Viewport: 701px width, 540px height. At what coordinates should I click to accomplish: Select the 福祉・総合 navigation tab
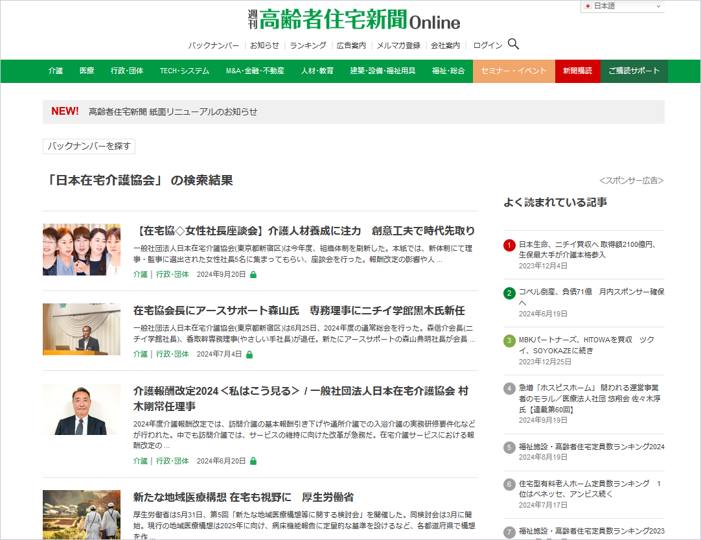point(448,71)
